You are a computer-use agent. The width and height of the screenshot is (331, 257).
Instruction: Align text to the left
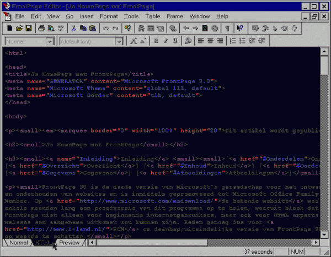[x=201, y=41]
